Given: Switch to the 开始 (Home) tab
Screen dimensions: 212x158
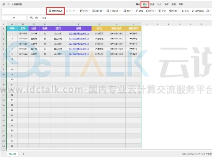Looking at the screenshot, I should click(x=138, y=4).
